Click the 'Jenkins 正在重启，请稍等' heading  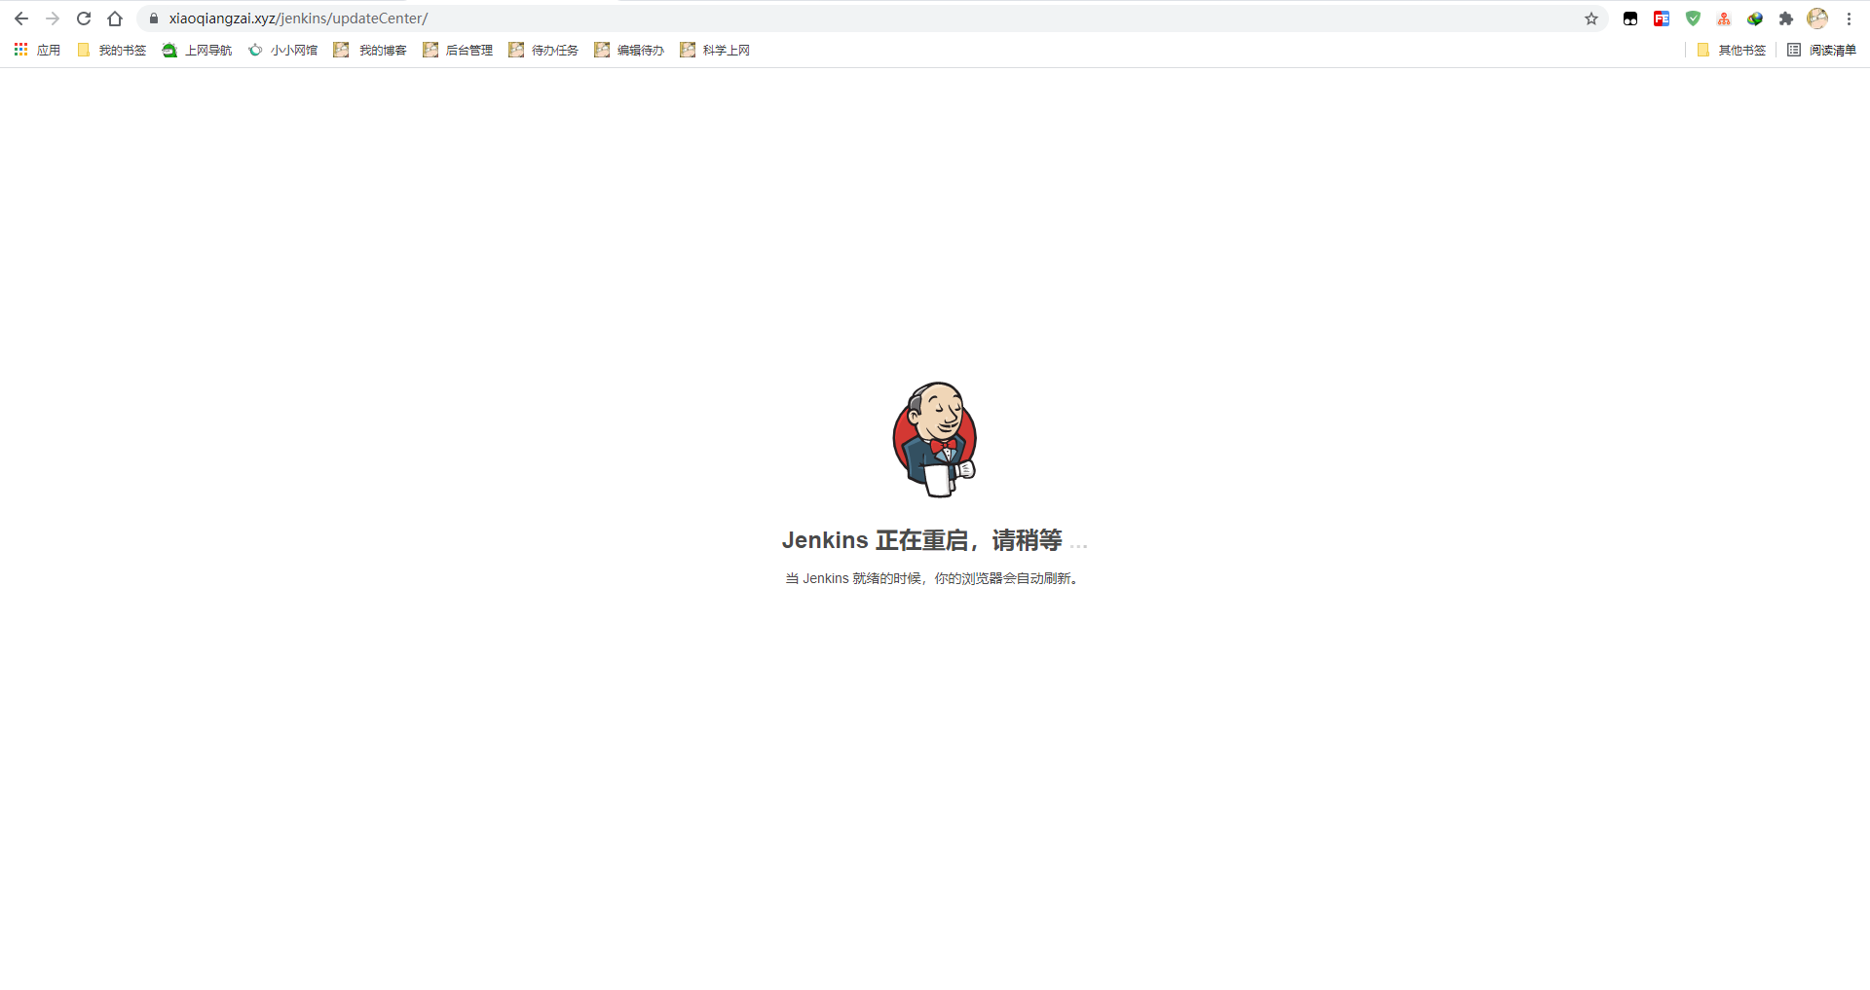pos(922,540)
